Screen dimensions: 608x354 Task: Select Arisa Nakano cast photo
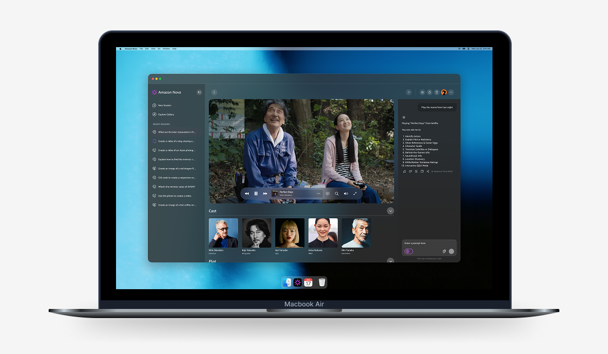323,233
